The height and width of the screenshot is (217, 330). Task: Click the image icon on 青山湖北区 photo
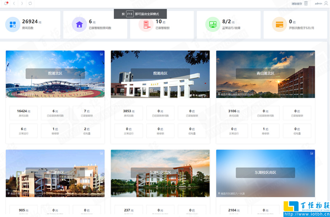click(x=311, y=54)
